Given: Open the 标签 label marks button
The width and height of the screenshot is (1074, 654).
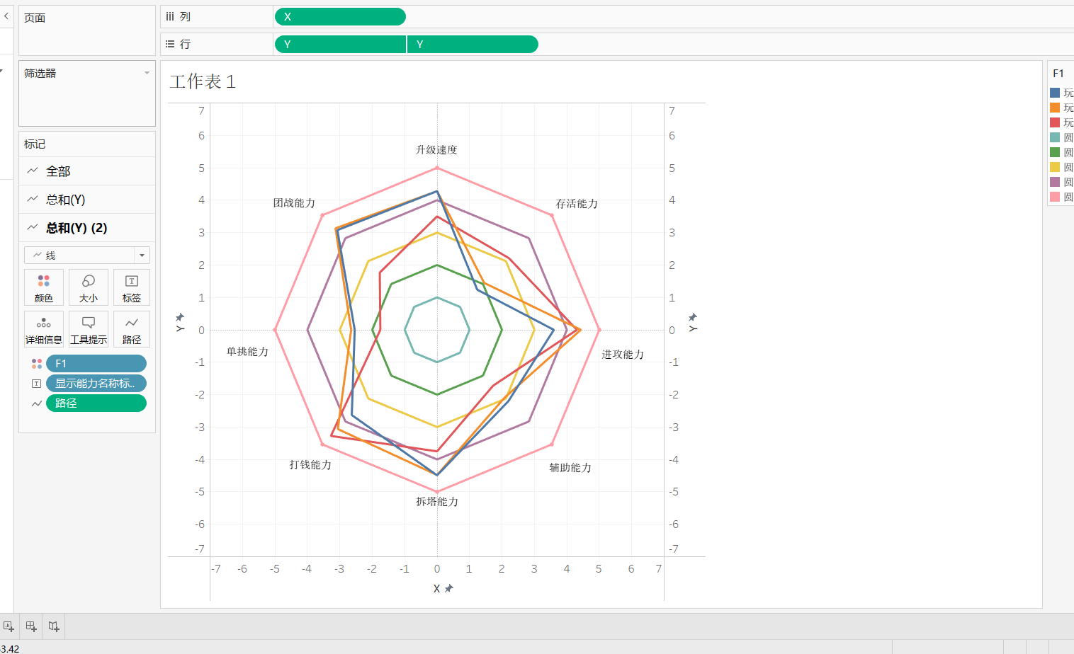Looking at the screenshot, I should pyautogui.click(x=132, y=287).
